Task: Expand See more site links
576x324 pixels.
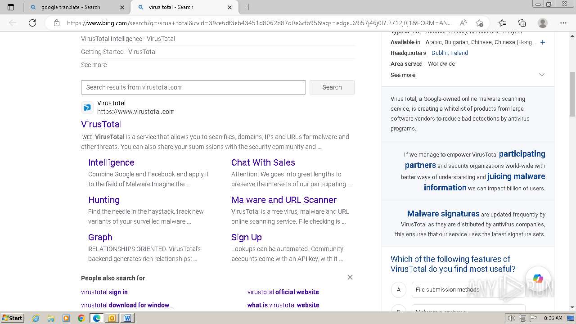Action: pyautogui.click(x=94, y=65)
